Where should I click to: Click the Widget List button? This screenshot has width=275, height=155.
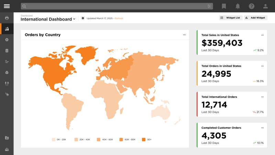(x=231, y=18)
